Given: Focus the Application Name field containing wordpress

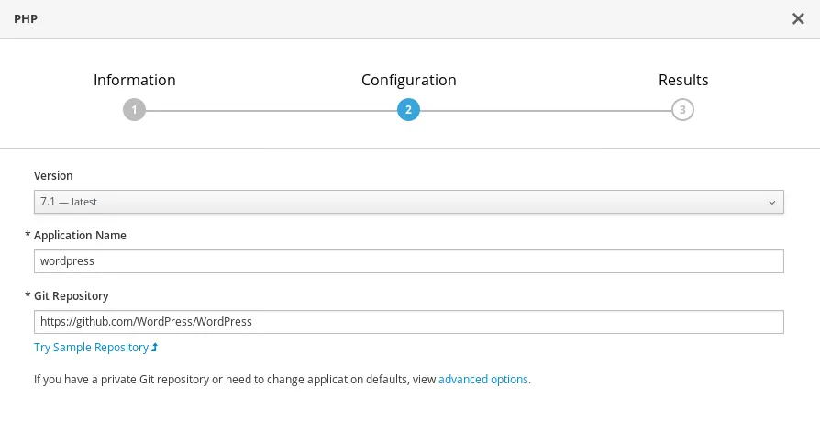Looking at the screenshot, I should click(408, 261).
